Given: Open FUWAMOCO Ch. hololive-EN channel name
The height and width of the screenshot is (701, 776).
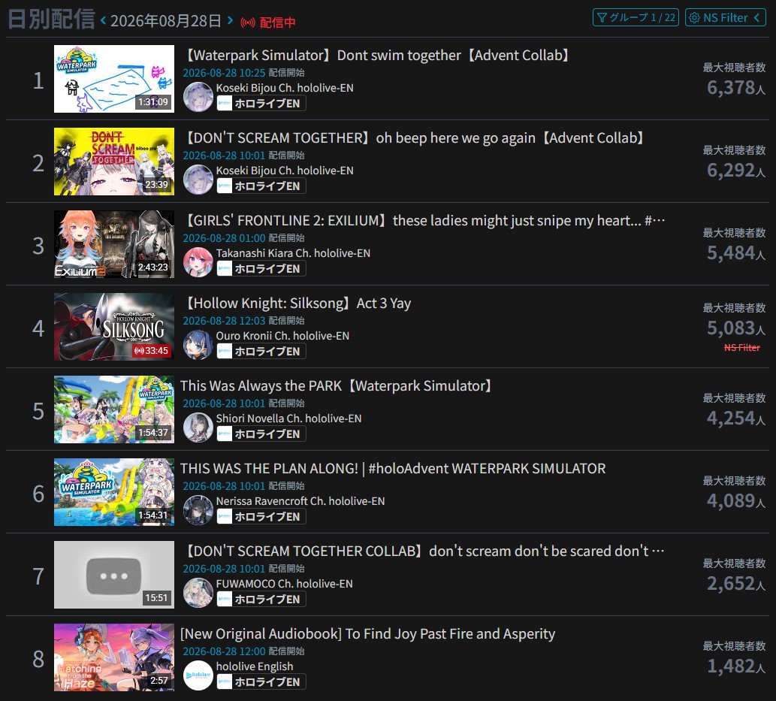Looking at the screenshot, I should pos(284,584).
